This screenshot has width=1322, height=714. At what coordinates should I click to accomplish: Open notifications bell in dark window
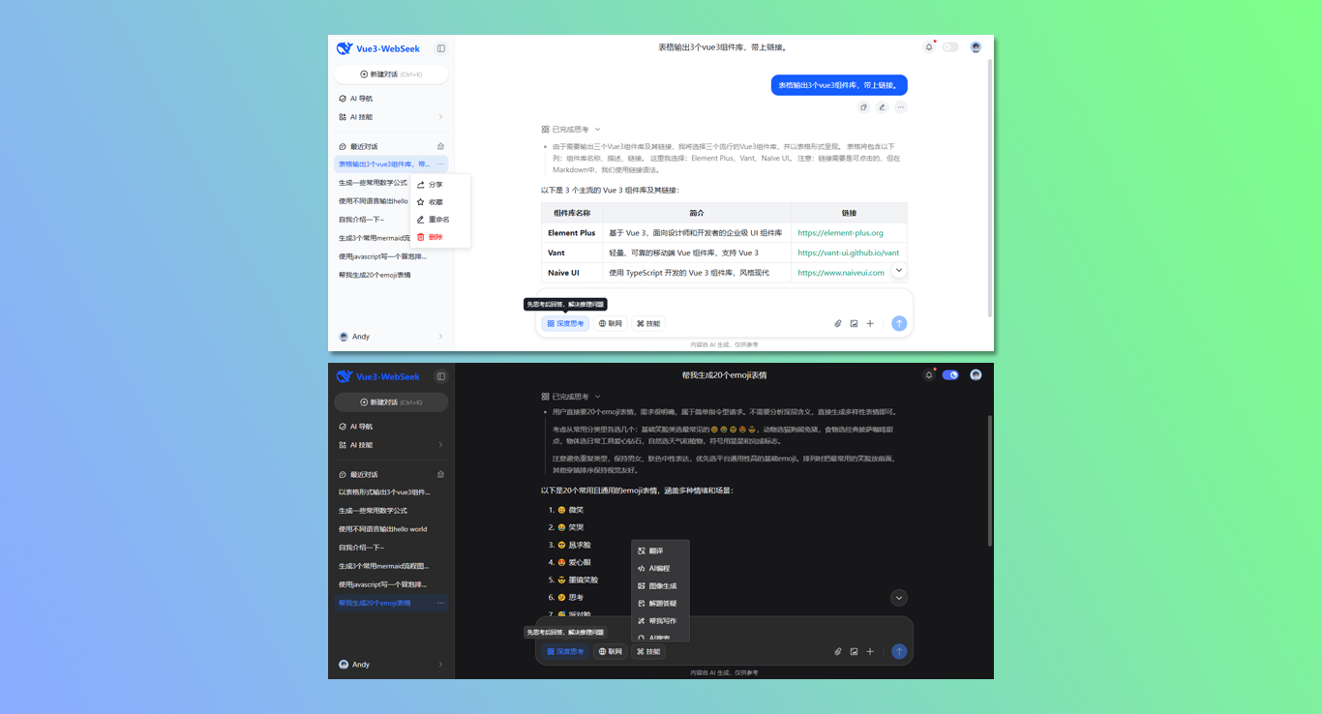[929, 374]
